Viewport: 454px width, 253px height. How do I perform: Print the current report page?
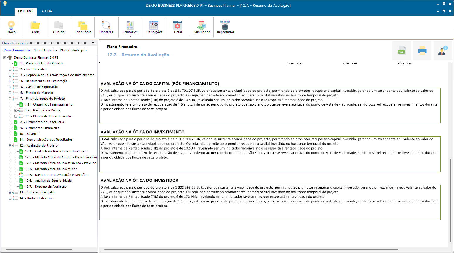(x=422, y=50)
